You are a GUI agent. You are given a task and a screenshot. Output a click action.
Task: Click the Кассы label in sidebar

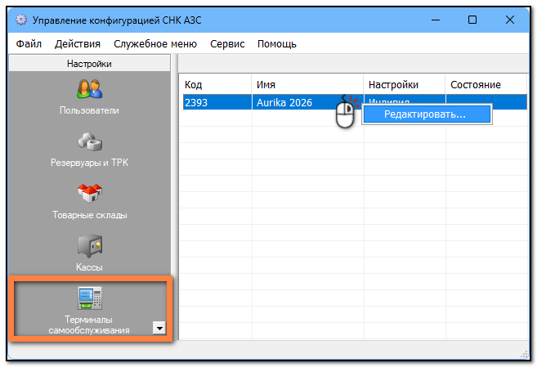coord(89,267)
